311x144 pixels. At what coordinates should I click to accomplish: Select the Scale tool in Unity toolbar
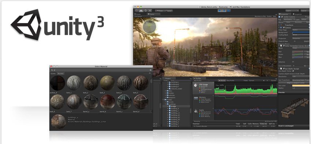tap(150, 11)
